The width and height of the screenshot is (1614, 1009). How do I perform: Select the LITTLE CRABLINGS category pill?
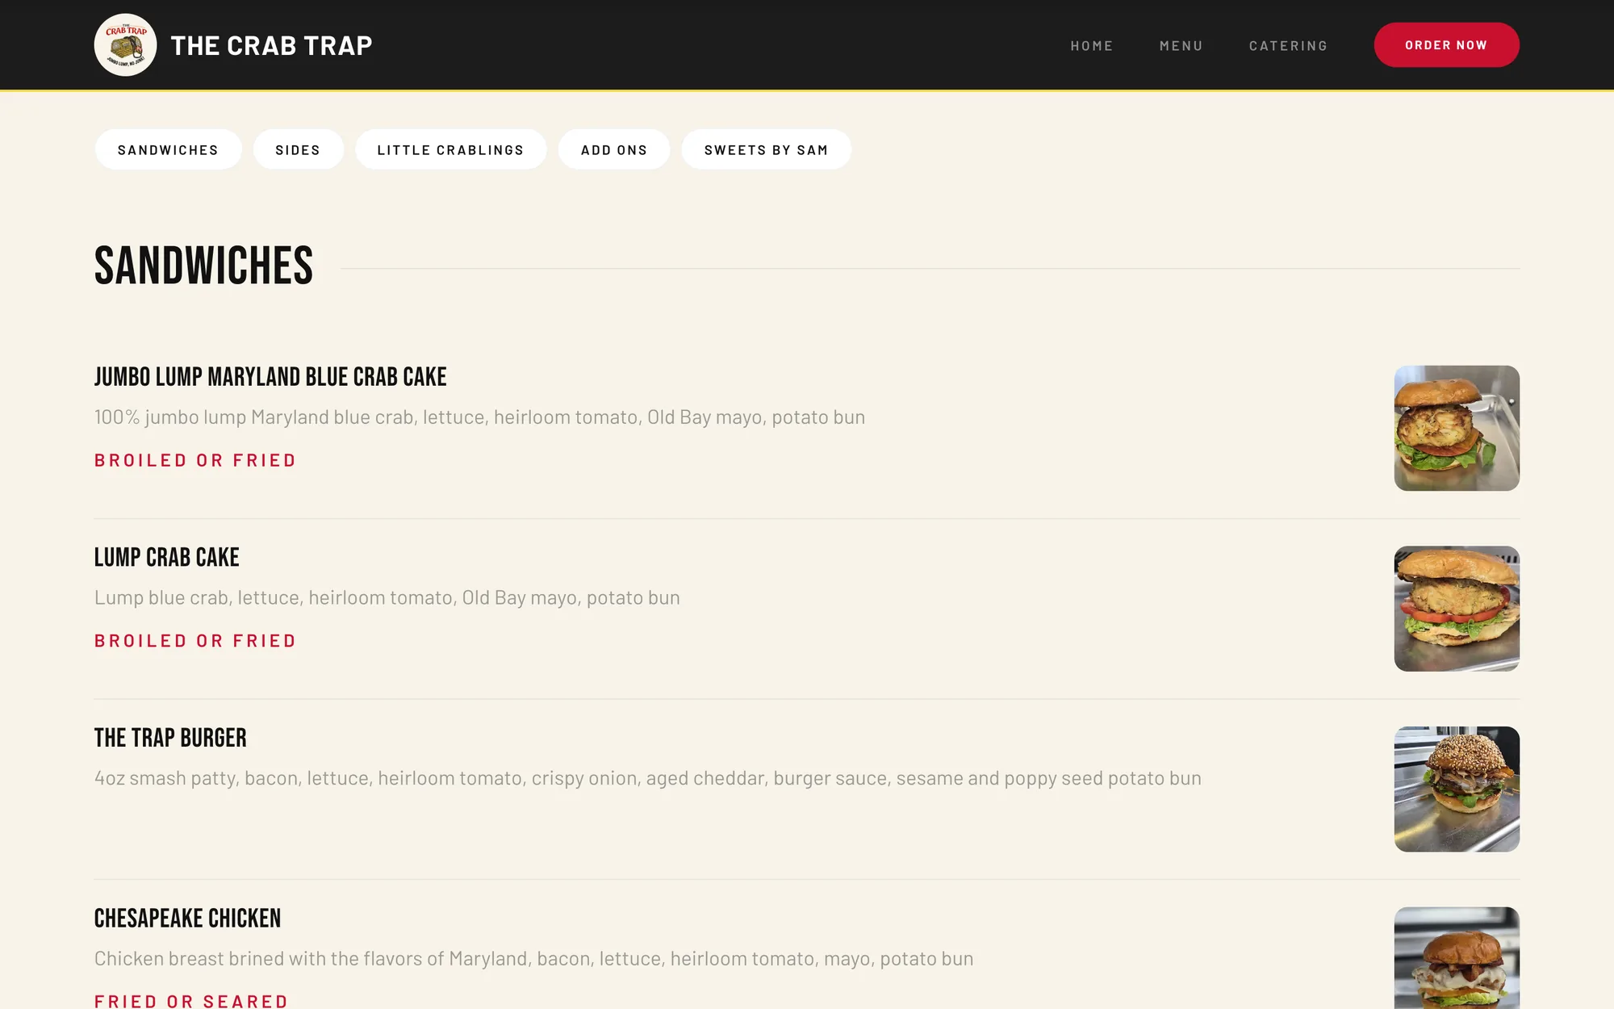[x=450, y=149]
